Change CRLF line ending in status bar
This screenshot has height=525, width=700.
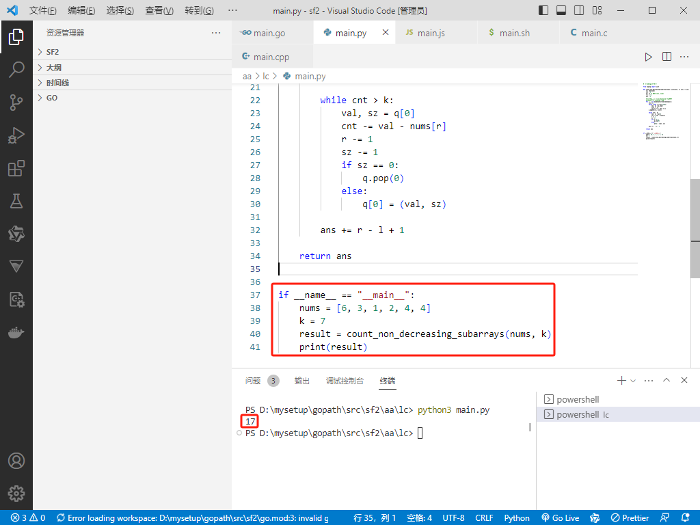coord(485,518)
